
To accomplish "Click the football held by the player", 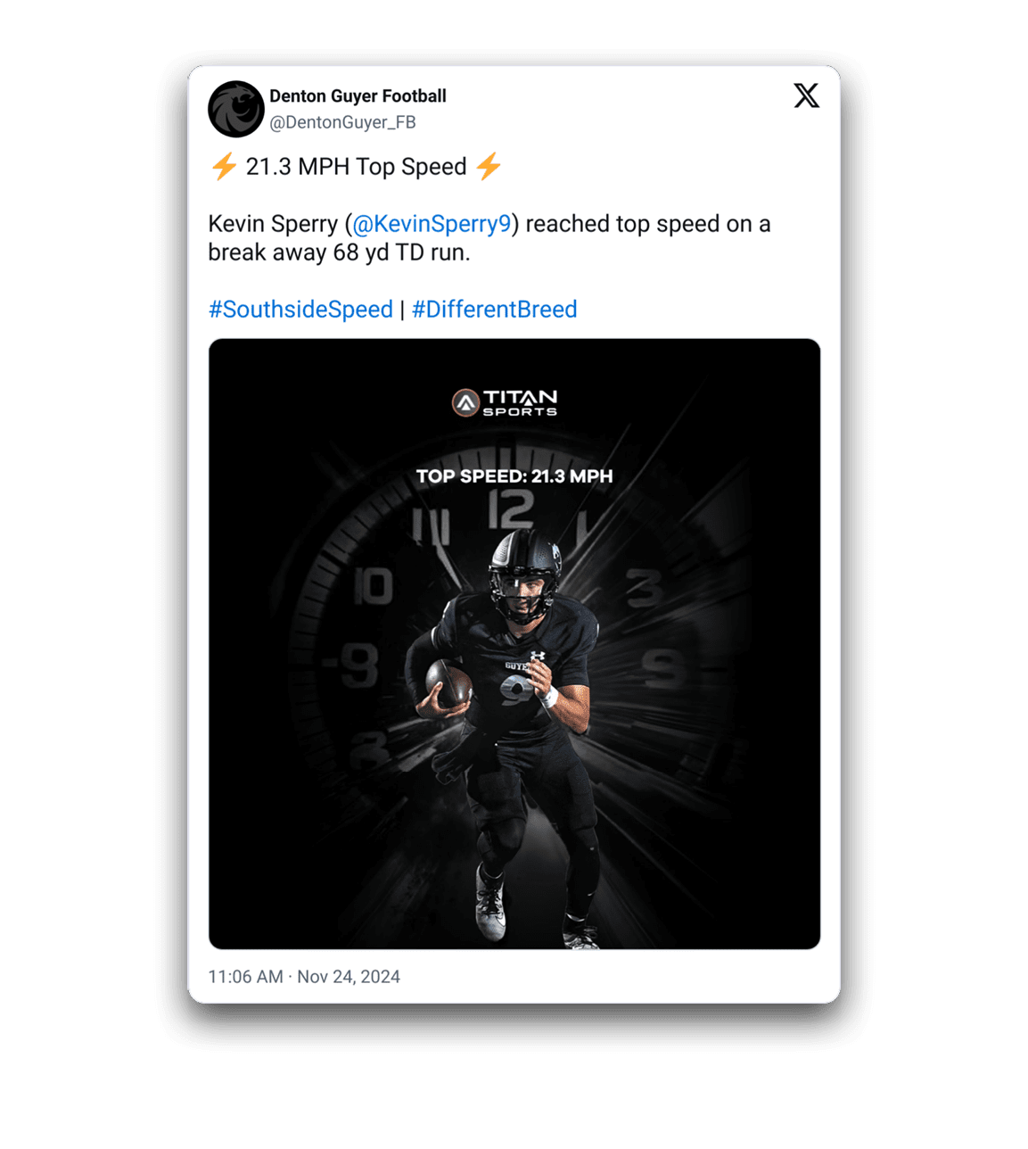I will point(448,684).
